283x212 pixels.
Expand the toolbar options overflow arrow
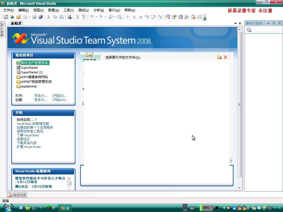tap(205, 17)
